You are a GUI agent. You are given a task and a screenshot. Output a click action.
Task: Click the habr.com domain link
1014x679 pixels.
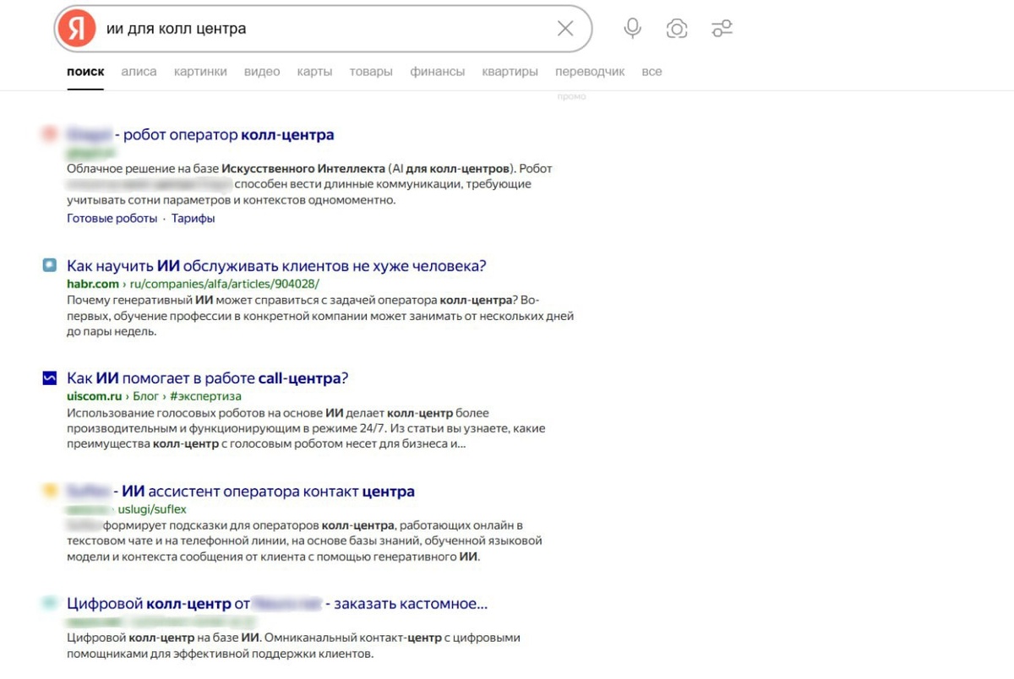(93, 284)
